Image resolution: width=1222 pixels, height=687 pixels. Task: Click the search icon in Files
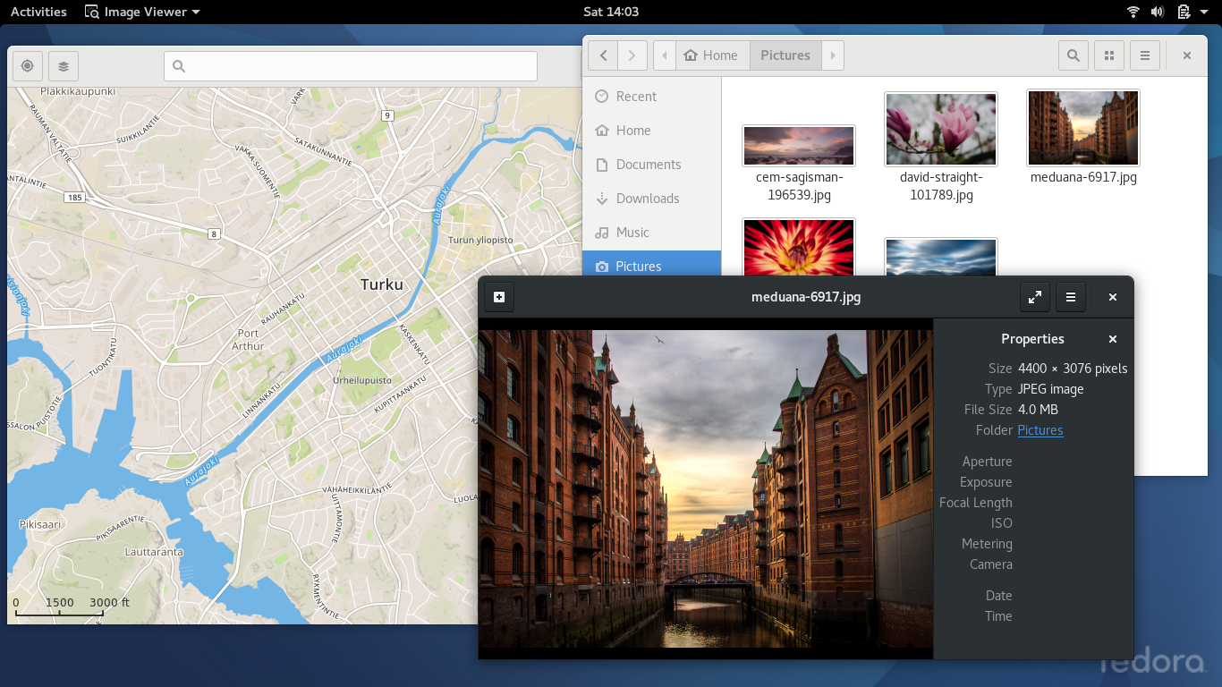click(x=1073, y=55)
